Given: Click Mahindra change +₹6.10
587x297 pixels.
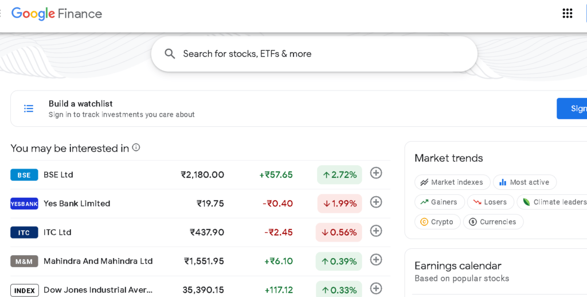Looking at the screenshot, I should [x=279, y=261].
